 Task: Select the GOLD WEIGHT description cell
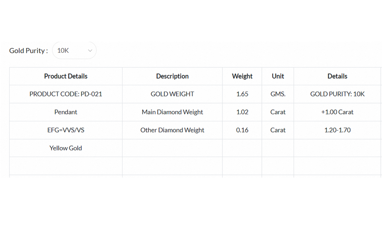tap(172, 94)
